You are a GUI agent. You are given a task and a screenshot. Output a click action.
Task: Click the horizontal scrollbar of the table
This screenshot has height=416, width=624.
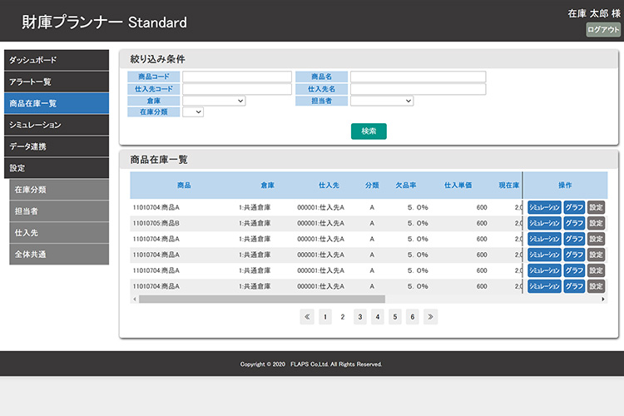(262, 299)
